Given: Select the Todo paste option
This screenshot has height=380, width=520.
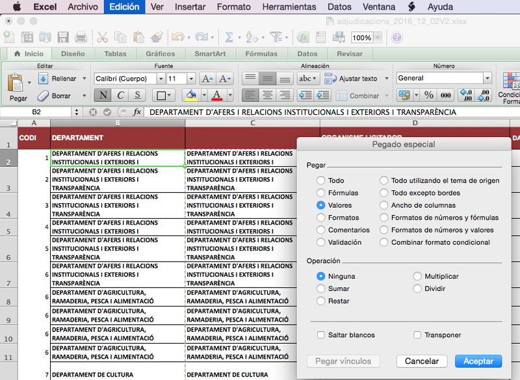Looking at the screenshot, I should (320, 181).
